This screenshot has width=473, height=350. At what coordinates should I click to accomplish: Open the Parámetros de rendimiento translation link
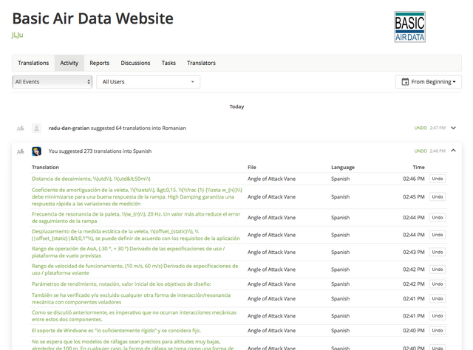click(121, 284)
